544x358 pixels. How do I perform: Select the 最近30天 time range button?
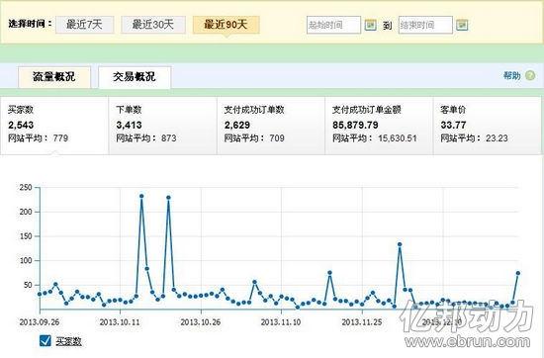tap(153, 25)
